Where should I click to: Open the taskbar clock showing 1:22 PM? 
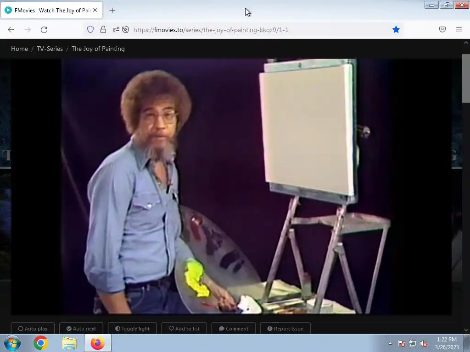(x=447, y=343)
